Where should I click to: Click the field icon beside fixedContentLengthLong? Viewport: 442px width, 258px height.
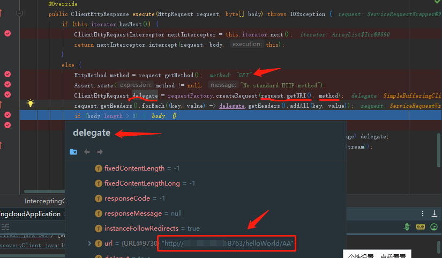[99, 183]
